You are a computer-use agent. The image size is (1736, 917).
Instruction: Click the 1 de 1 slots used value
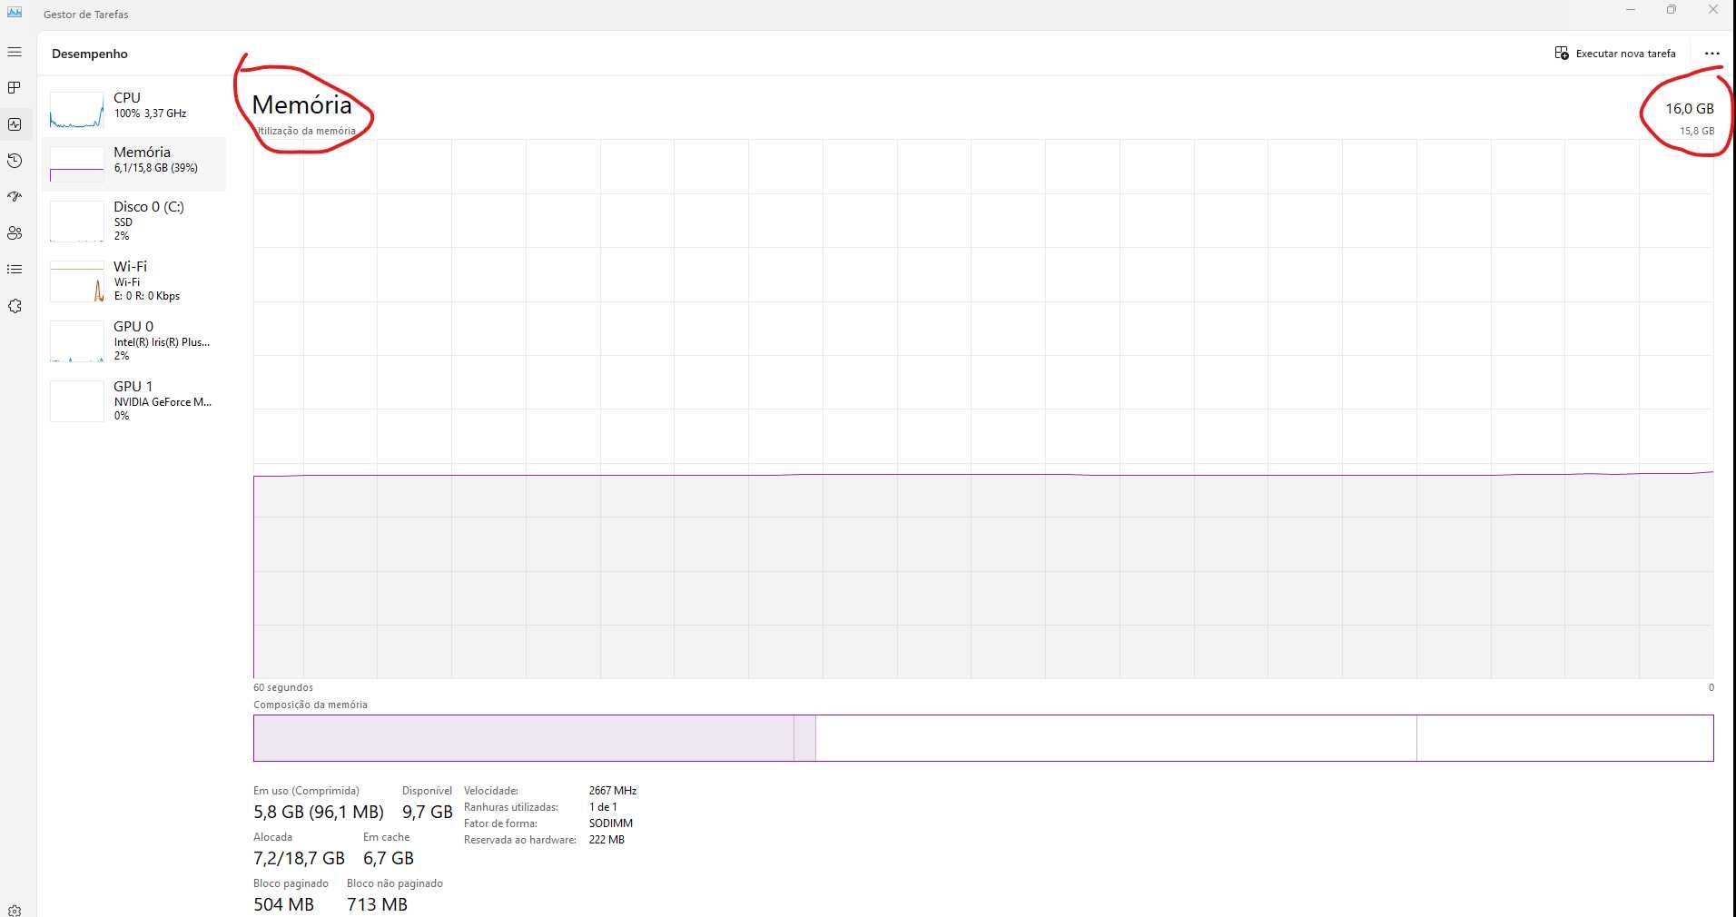click(x=603, y=807)
